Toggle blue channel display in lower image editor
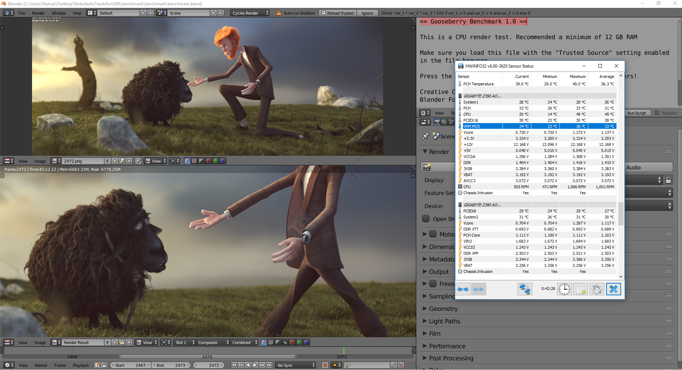 (306, 342)
